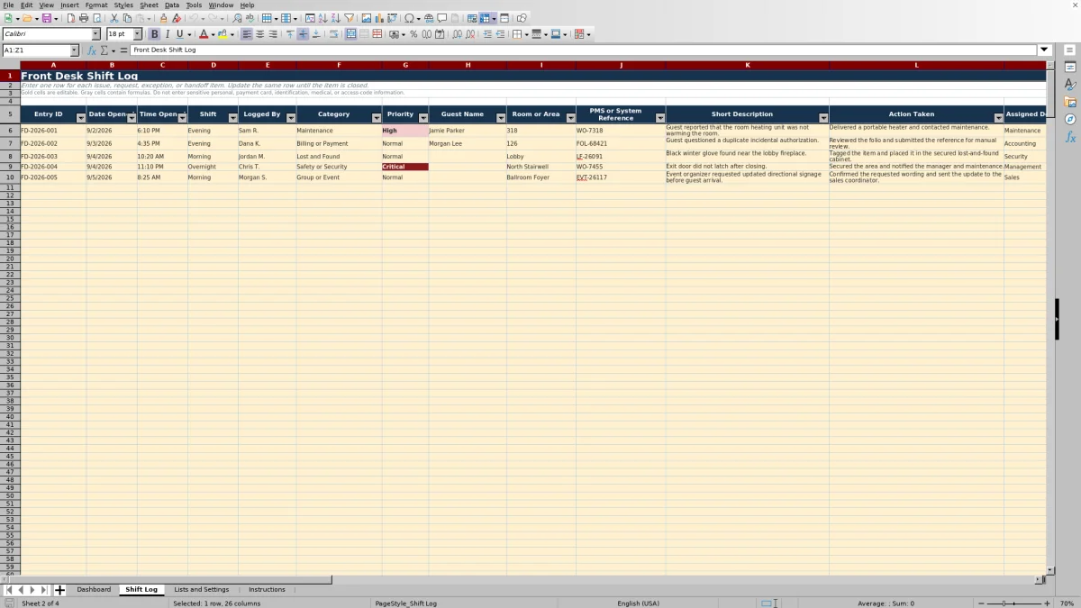1081x608 pixels.
Task: Click the zoom out minus button
Action: pyautogui.click(x=980, y=603)
